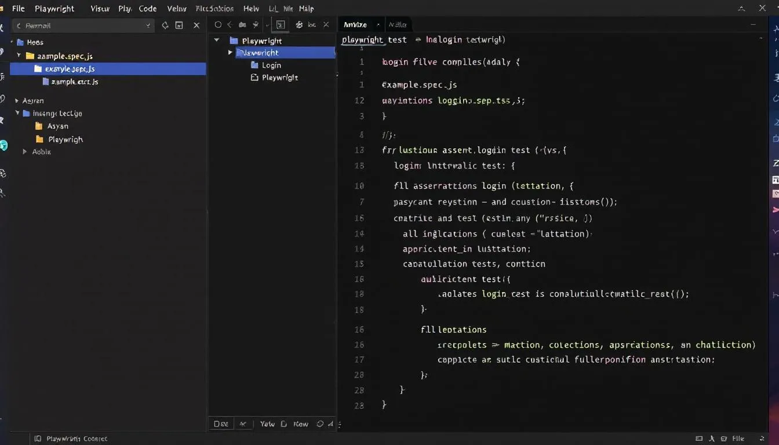Viewport: 779px width, 445px height.
Task: Open the File menu
Action: 18,9
